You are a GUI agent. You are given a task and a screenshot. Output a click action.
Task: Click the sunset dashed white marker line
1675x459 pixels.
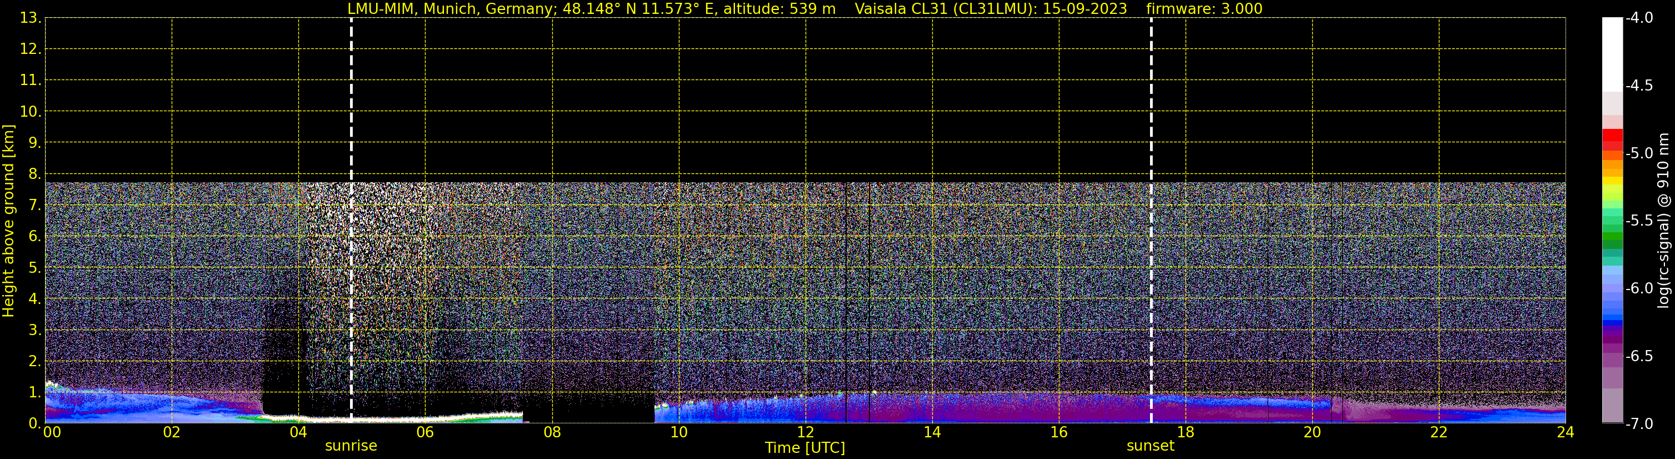[1151, 221]
